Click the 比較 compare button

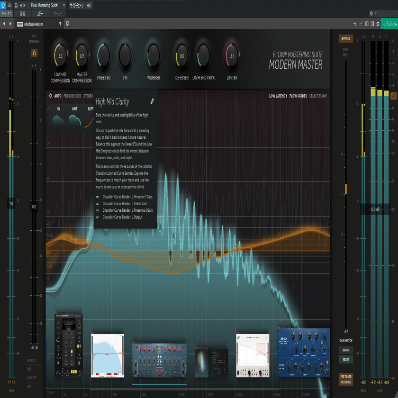[x=23, y=14]
